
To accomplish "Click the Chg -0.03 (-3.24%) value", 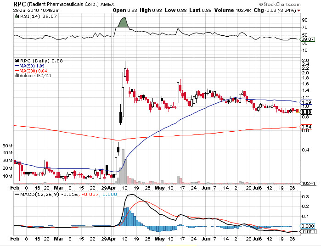I will coord(275,10).
